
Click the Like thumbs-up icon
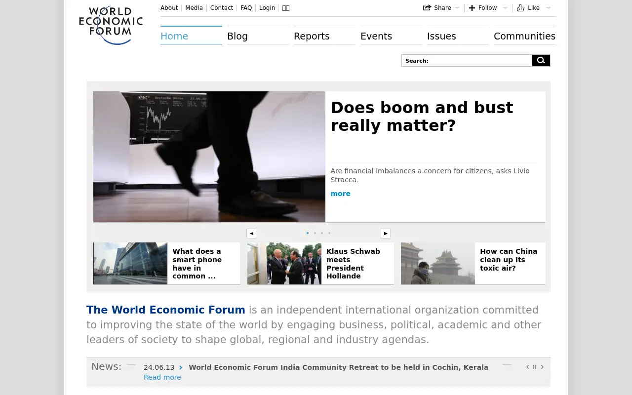pos(520,8)
